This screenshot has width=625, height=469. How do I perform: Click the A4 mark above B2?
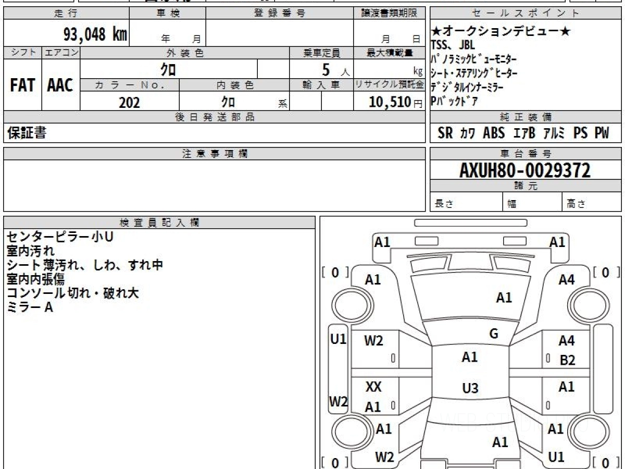click(567, 341)
